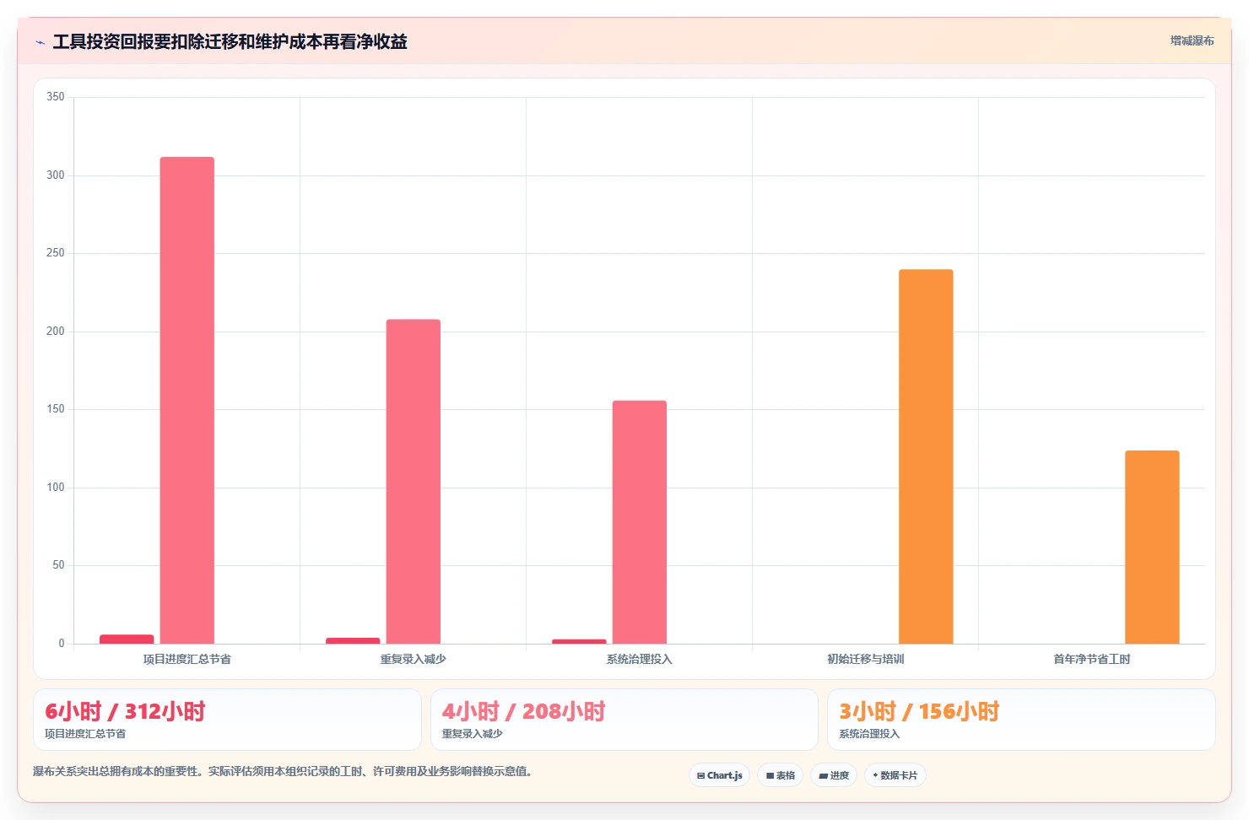Open the 6小时 / 312小时 data card
Screen dimensions: 1249x820
pos(227,720)
